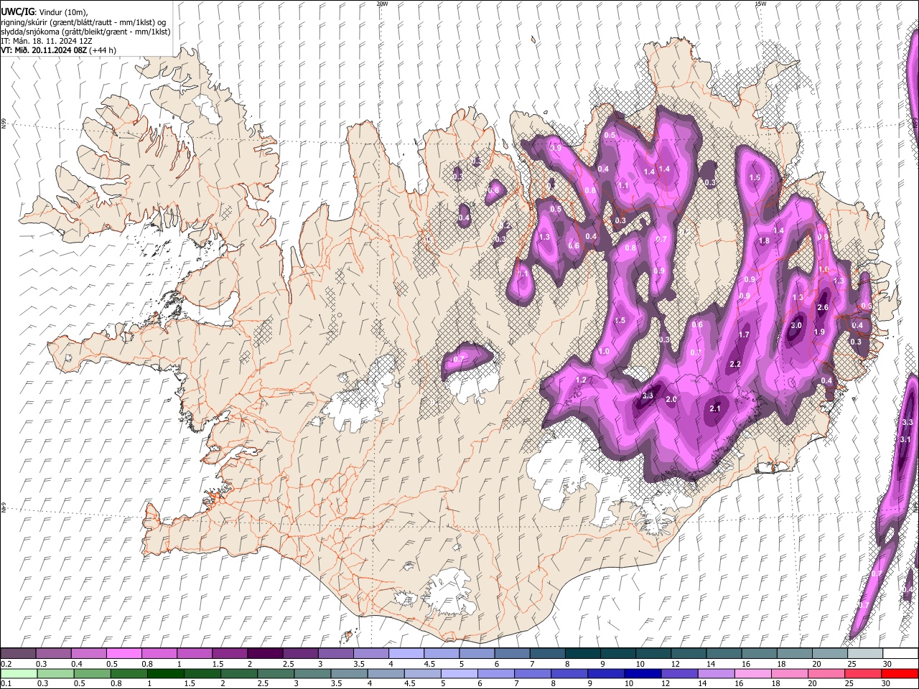
Task: Select the red 30 swatch in the bottom legend
Action: click(x=900, y=673)
